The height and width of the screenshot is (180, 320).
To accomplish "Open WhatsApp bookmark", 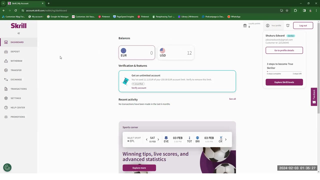I will [x=234, y=17].
